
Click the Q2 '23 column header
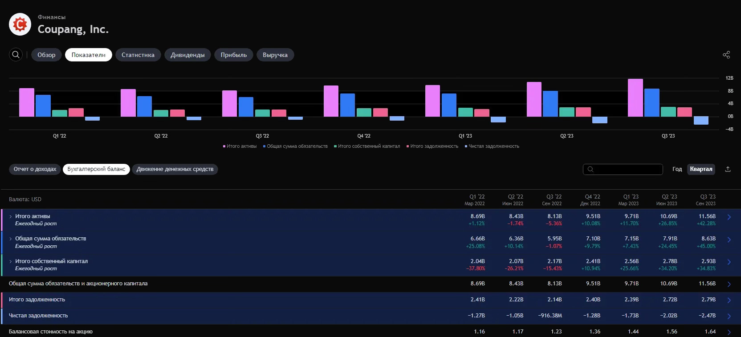click(x=667, y=200)
